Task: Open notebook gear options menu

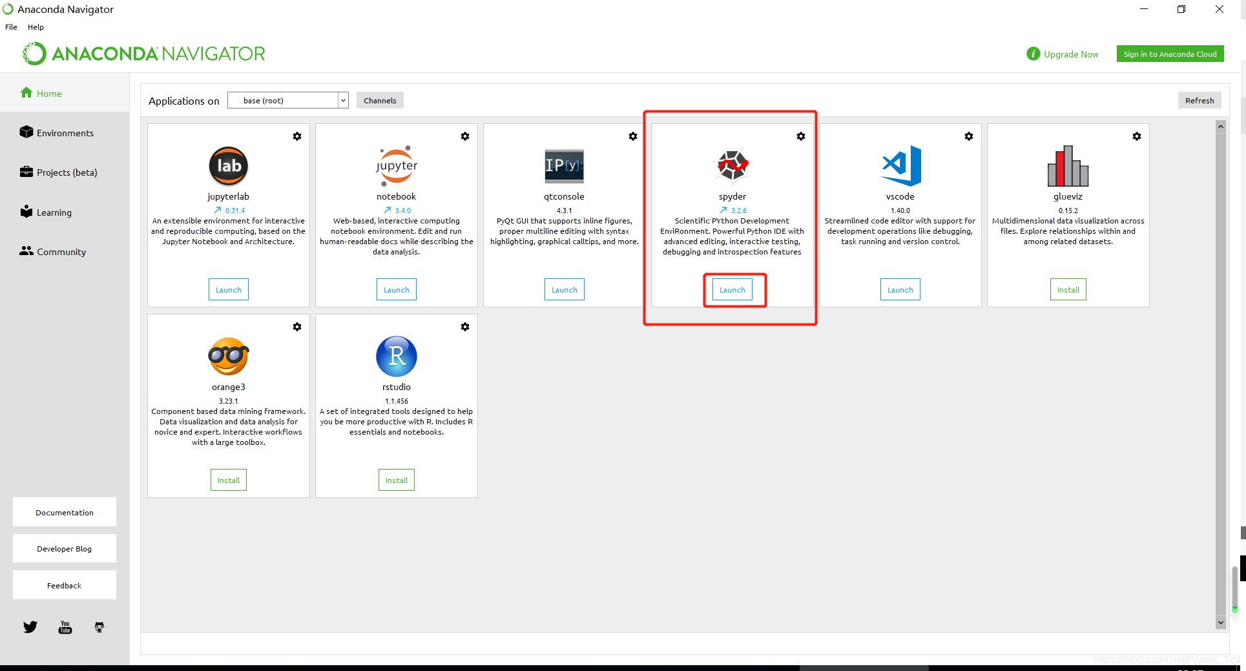Action: pos(465,136)
